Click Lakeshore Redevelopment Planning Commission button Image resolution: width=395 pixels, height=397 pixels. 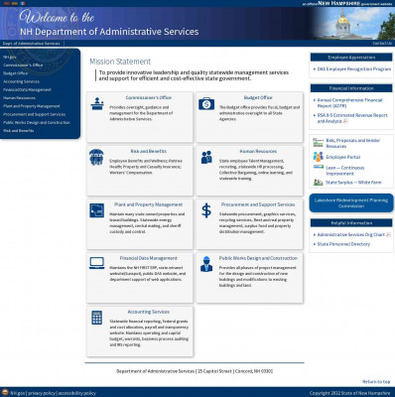(351, 203)
